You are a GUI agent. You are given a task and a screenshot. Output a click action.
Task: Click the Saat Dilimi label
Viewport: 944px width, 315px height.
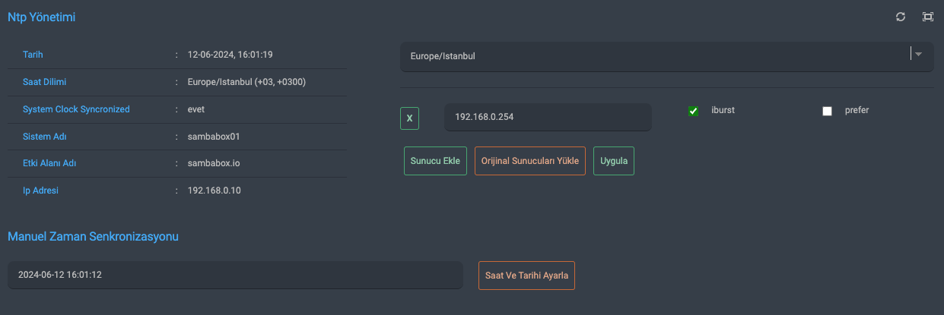click(x=46, y=82)
